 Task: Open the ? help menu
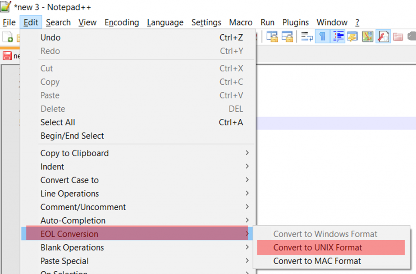tap(357, 22)
